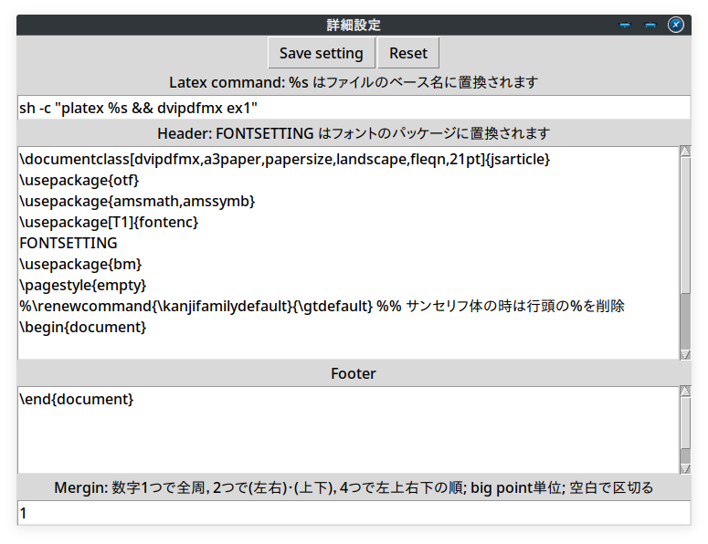Click the FONTSETTING line in Header
Image resolution: width=708 pixels, height=544 pixels.
click(x=69, y=244)
